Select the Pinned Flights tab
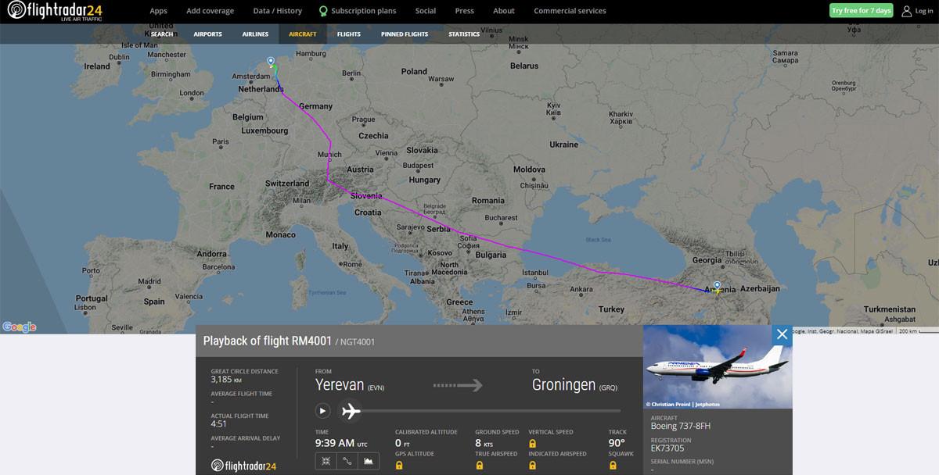The height and width of the screenshot is (475, 939). click(405, 34)
